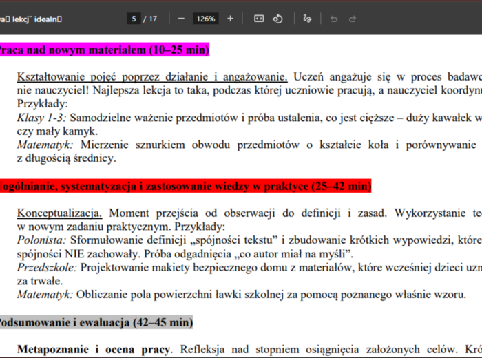Click the gray heading Podsumowanie i ewaluacja
The width and height of the screenshot is (482, 358).
[96, 322]
